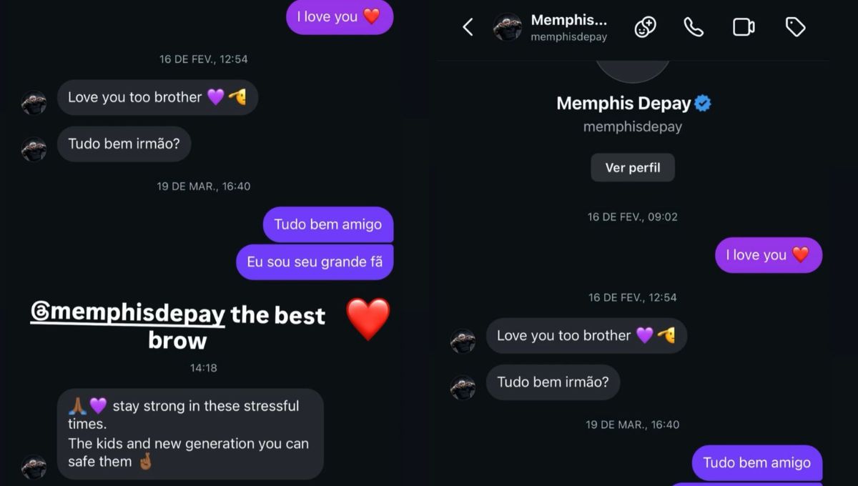Screen dimensions: 858x486
Task: Tap 'I love you' bubble in right chat
Action: point(769,255)
